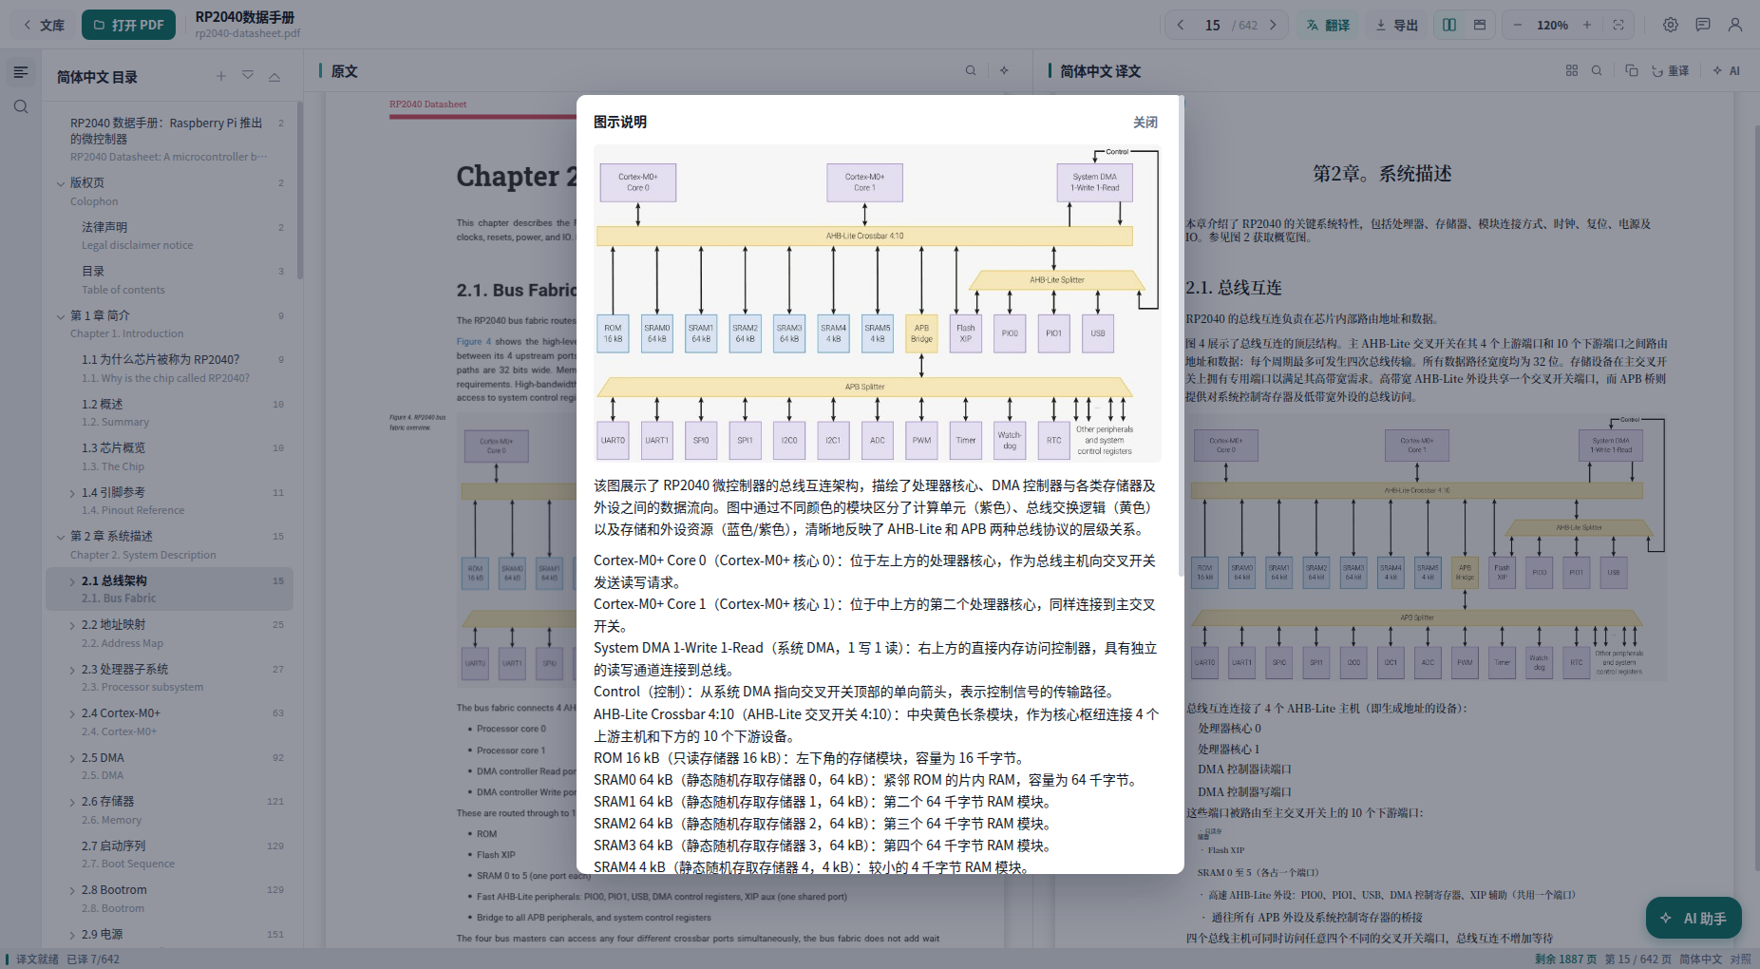Click the AI button in 译文 header
Viewport: 1760px width, 969px height.
click(x=1726, y=70)
